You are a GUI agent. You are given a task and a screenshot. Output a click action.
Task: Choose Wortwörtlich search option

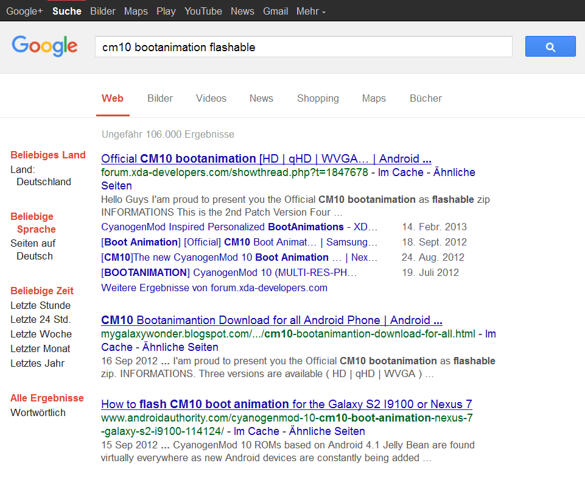[38, 413]
